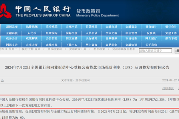
Task: Select the small font size 小 link
Action: [2, 81]
